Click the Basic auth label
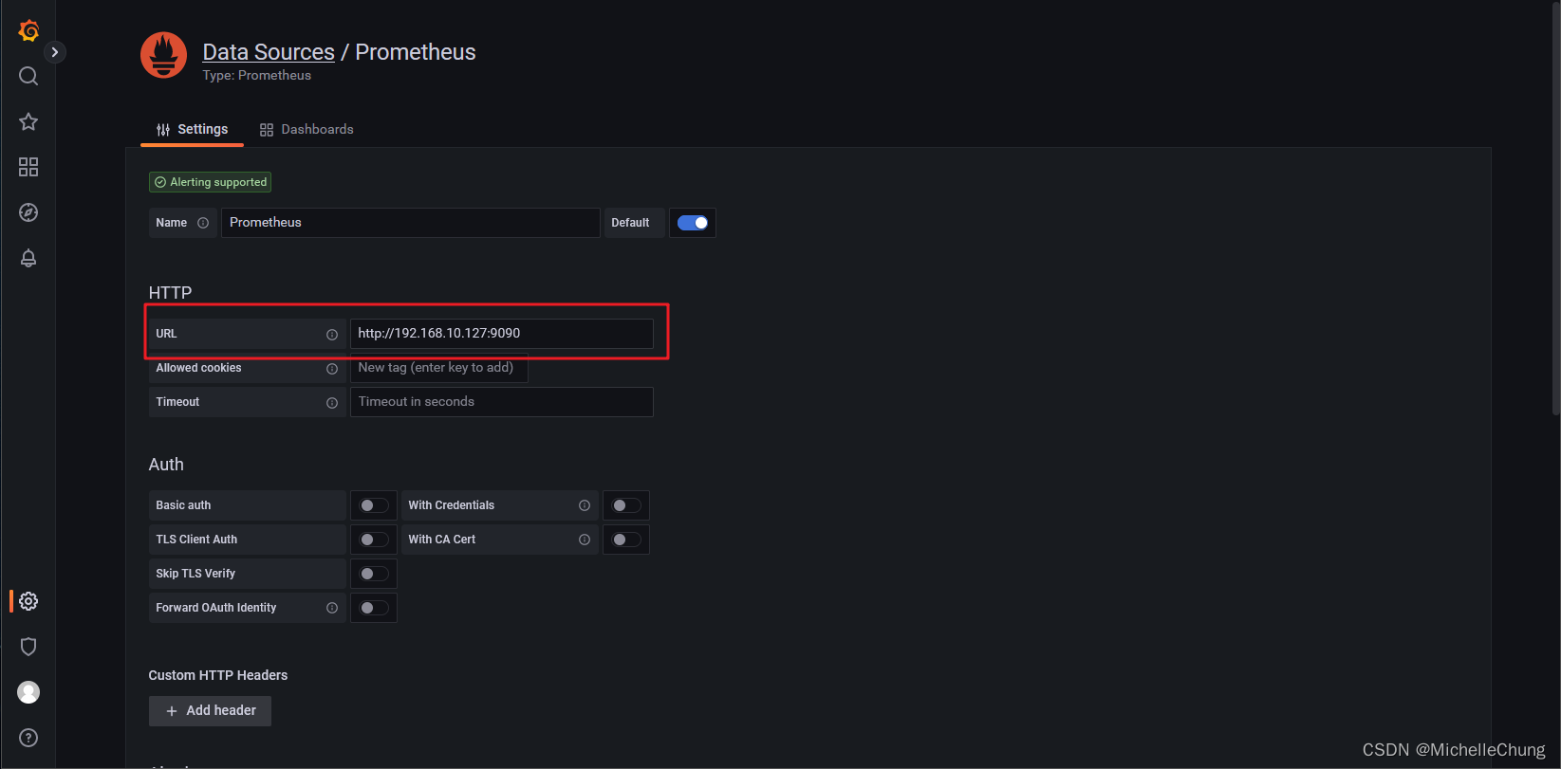Viewport: 1561px width, 769px height. (x=183, y=505)
